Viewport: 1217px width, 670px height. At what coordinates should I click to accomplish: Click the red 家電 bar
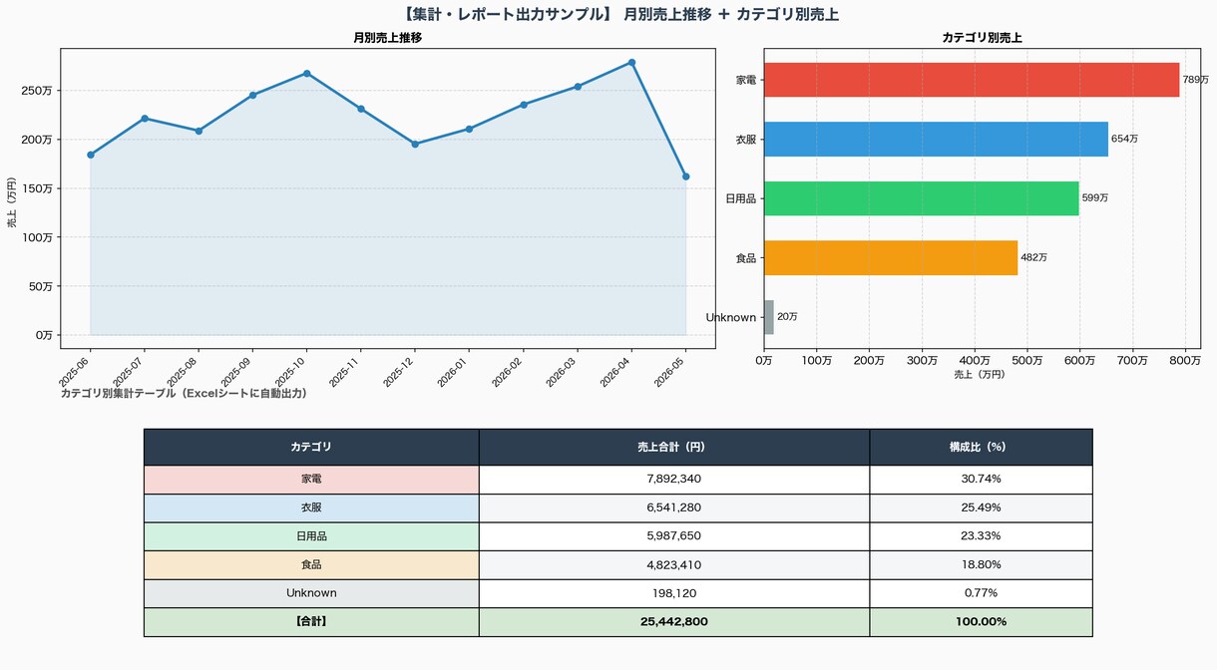972,80
